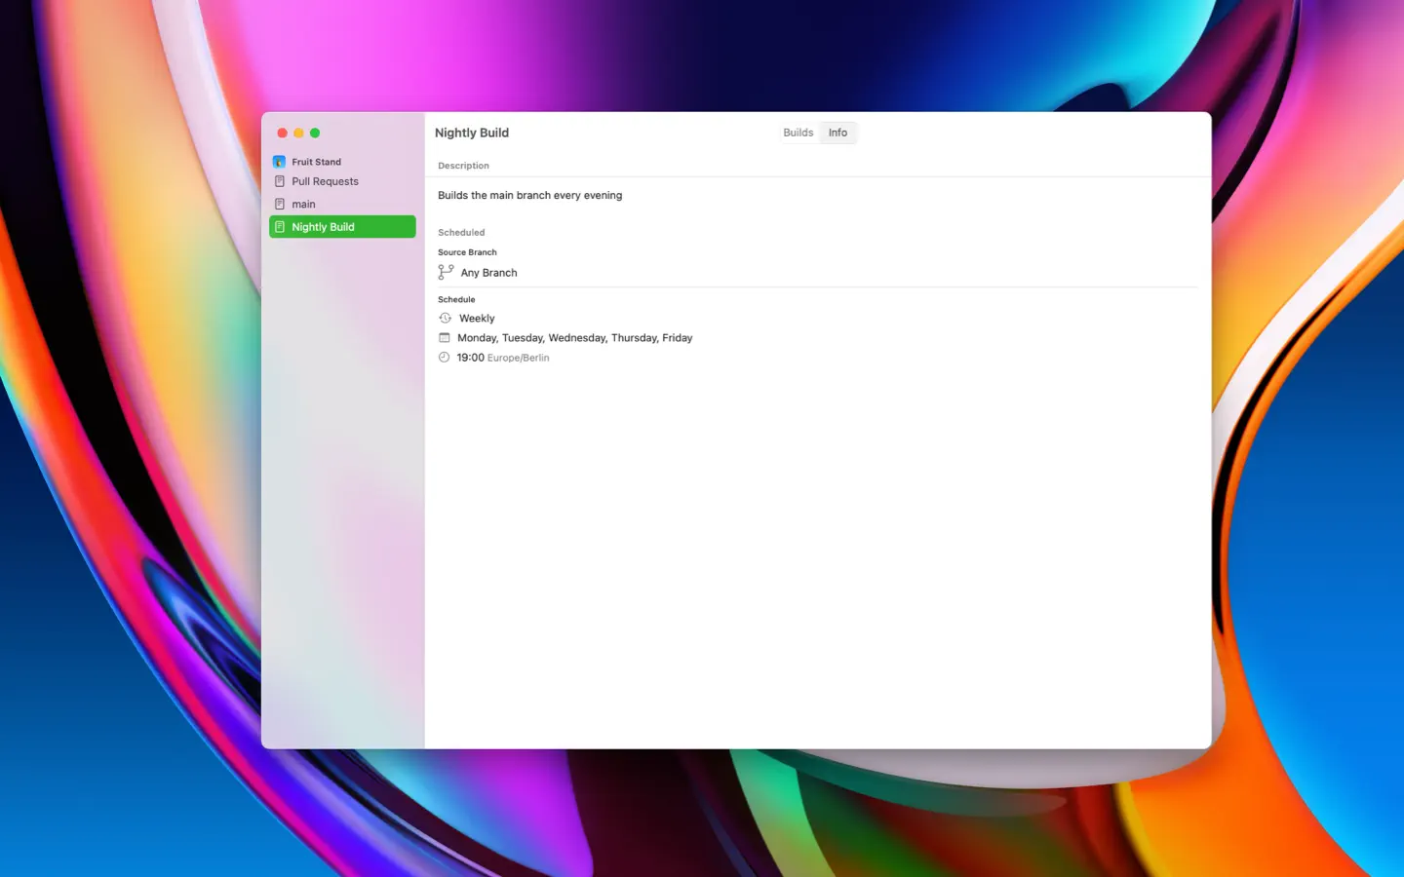Maximize the window with green button
Image resolution: width=1404 pixels, height=877 pixels.
(315, 133)
